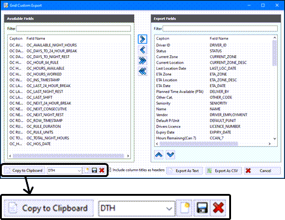Click the Export Fields vertical scrollbar down arrow
285x220 pixels.
[275, 139]
